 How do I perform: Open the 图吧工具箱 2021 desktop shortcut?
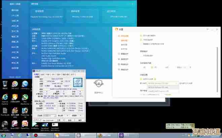tap(15, 112)
